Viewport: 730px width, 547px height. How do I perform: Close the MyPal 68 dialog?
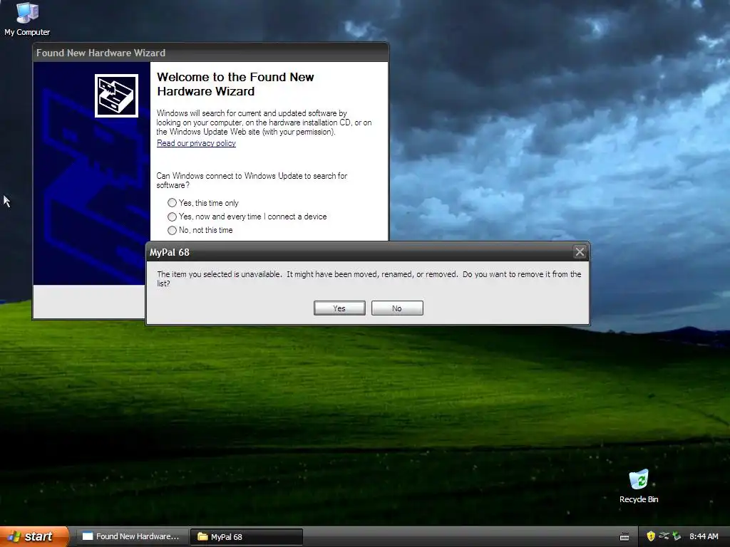(580, 252)
